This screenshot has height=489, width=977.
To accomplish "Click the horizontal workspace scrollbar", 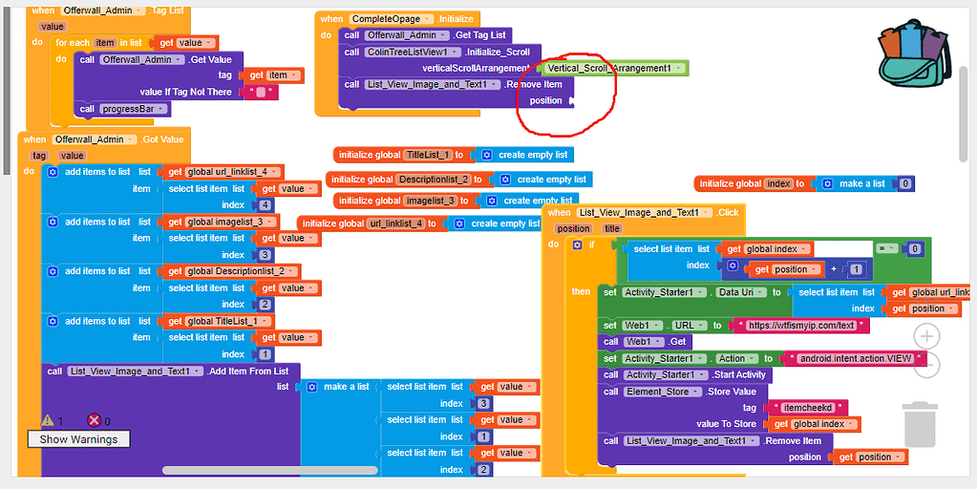I will pos(270,470).
